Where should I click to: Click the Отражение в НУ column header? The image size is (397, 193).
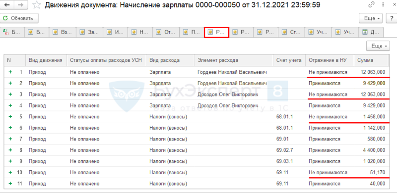pyautogui.click(x=330, y=60)
